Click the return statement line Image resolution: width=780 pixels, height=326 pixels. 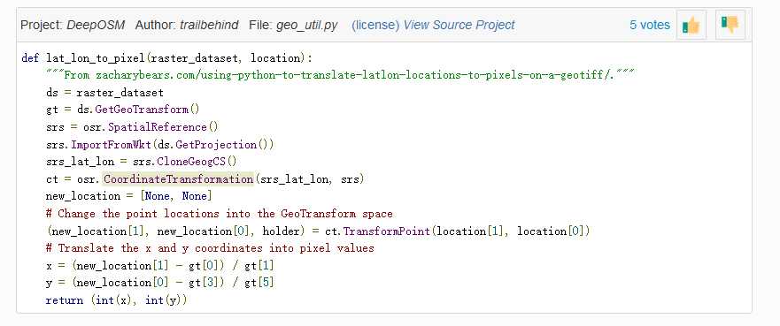pyautogui.click(x=116, y=300)
